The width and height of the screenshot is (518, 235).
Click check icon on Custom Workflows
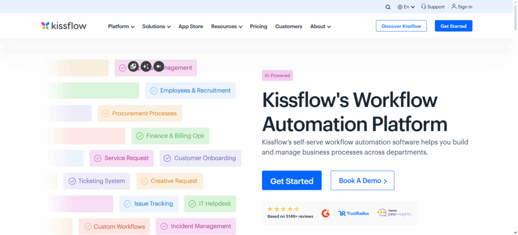tap(88, 227)
